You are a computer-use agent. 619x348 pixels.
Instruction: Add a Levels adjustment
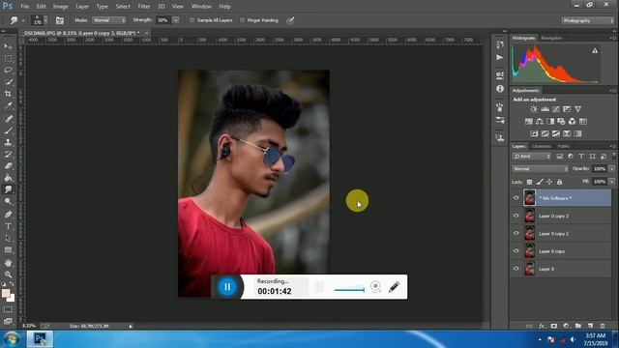point(545,109)
